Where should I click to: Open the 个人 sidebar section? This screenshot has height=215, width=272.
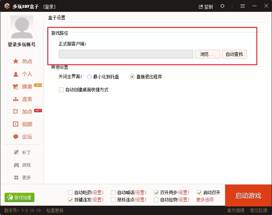(23, 74)
